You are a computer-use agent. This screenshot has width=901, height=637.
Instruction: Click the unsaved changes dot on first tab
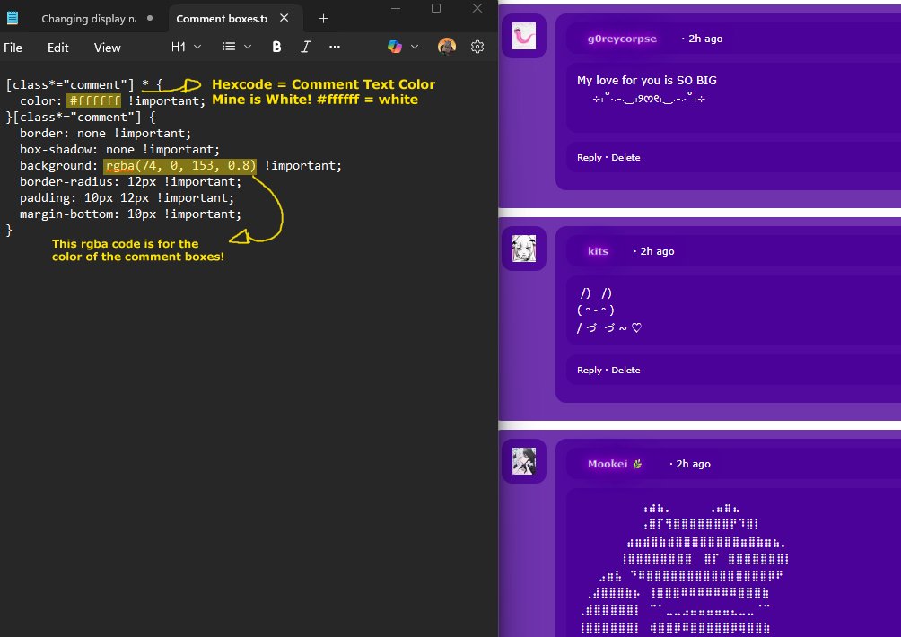(x=148, y=18)
